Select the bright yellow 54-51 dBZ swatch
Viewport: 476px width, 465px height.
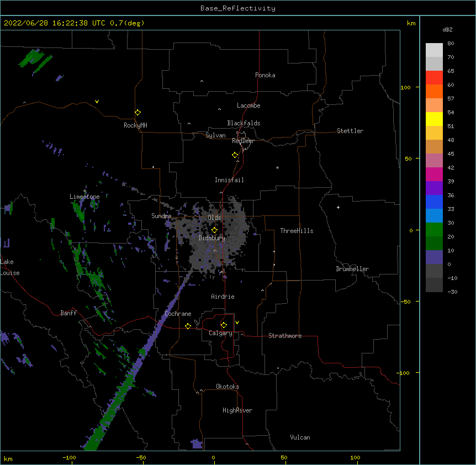(x=434, y=119)
